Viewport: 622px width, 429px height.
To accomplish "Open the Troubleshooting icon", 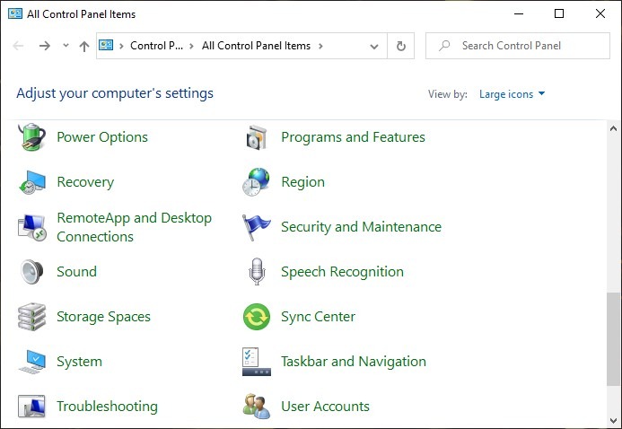I will tap(31, 406).
